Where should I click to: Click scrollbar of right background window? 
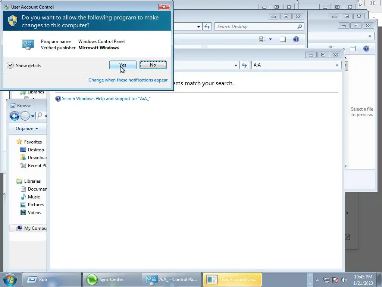pyautogui.click(x=346, y=66)
